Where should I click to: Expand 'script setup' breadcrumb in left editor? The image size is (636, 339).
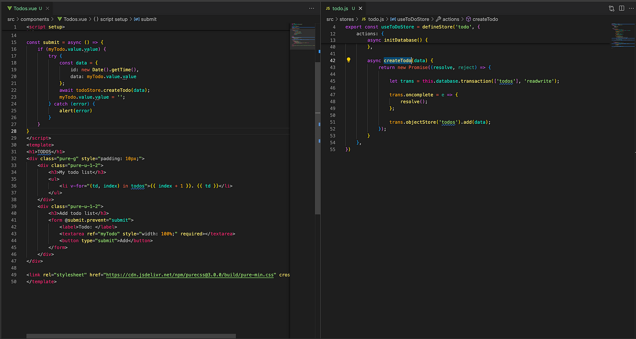114,19
